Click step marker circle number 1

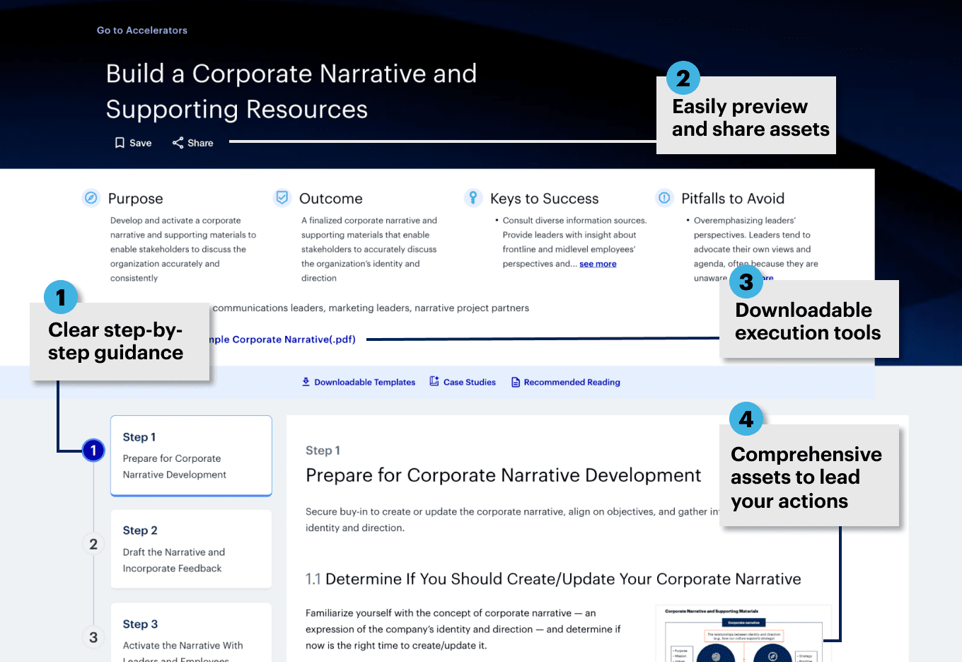pos(93,451)
